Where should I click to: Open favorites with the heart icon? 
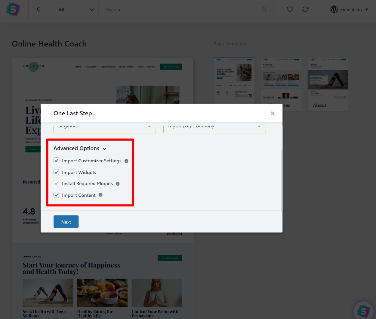pyautogui.click(x=290, y=9)
